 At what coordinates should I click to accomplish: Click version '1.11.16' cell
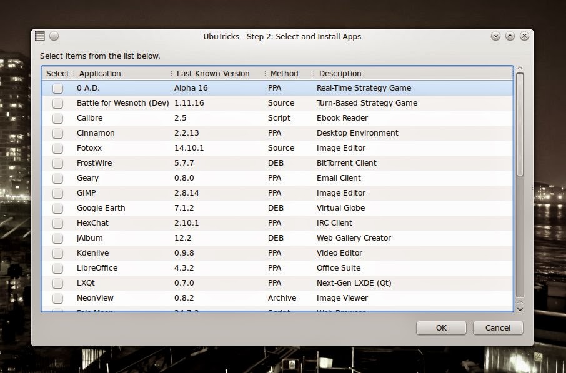pyautogui.click(x=189, y=103)
